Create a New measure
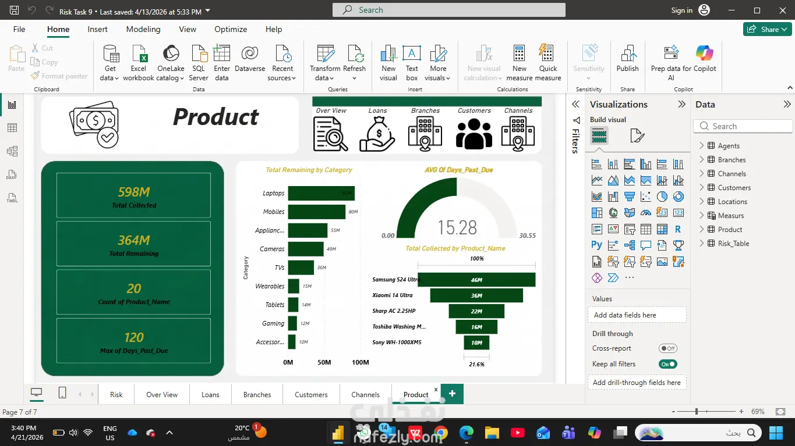The width and height of the screenshot is (795, 446). point(520,63)
